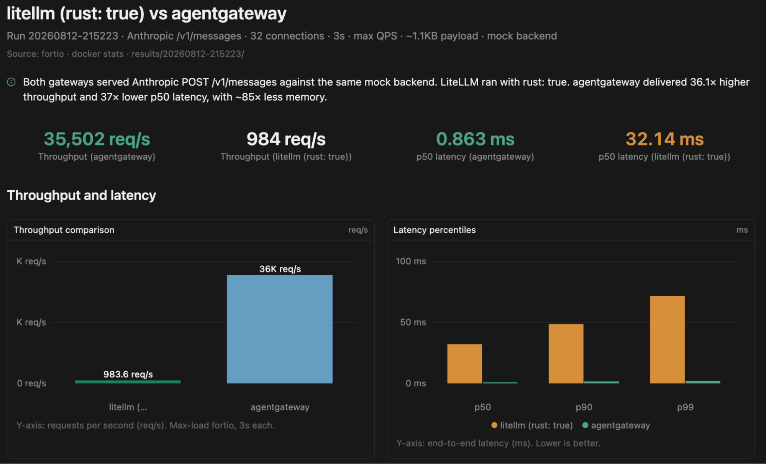Click the 'agentgateway' x-axis label in throughput chart
Image resolution: width=766 pixels, height=464 pixels.
280,407
